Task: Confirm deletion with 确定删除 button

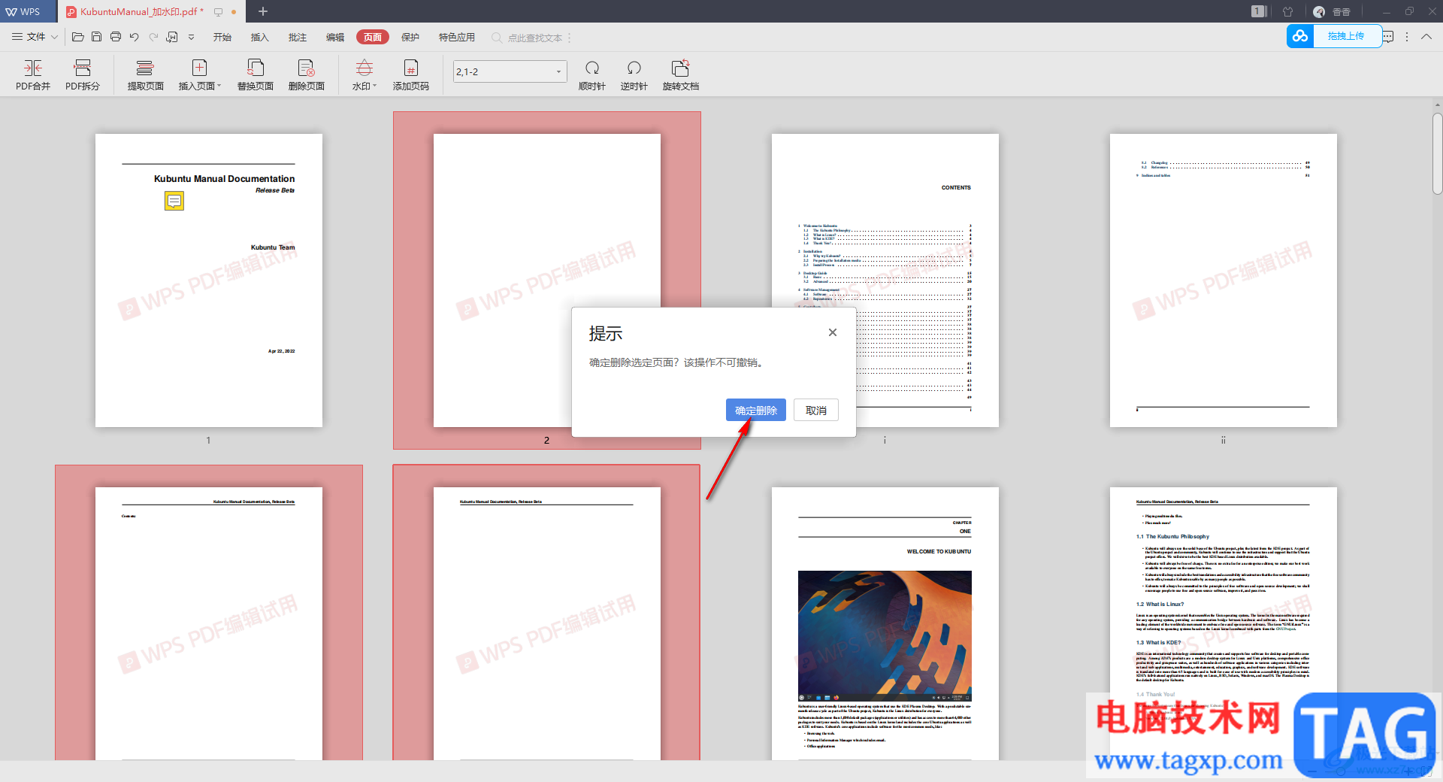Action: point(756,410)
